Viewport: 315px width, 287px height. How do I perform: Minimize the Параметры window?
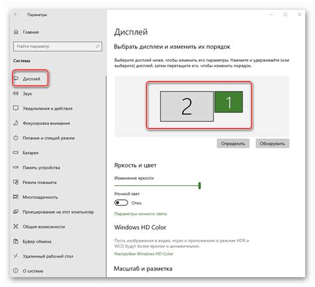pyautogui.click(x=271, y=15)
